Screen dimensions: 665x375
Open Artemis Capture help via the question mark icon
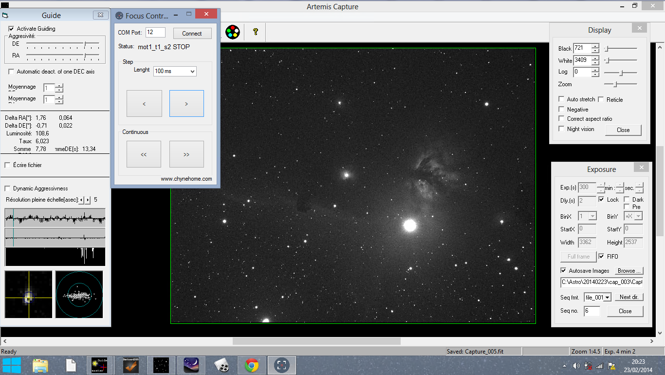[x=254, y=32]
